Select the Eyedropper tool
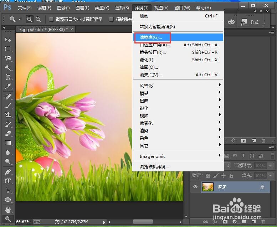This screenshot has height=227, width=277. click(8, 86)
